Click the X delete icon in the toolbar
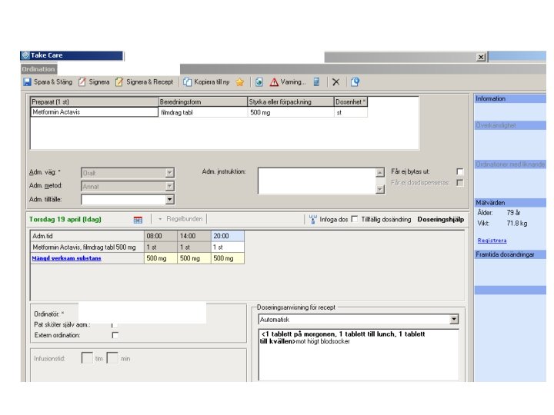 [x=336, y=82]
